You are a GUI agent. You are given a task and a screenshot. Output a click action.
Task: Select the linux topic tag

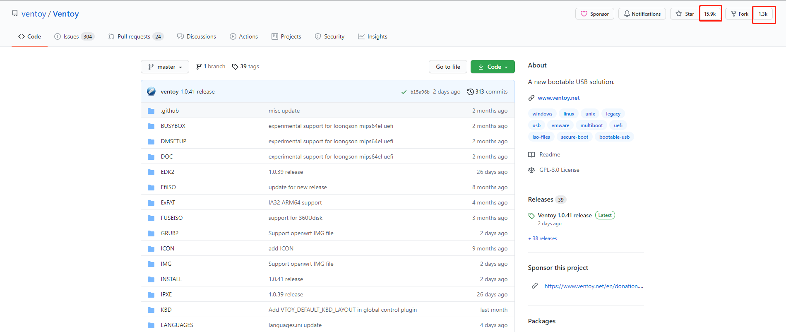[569, 114]
